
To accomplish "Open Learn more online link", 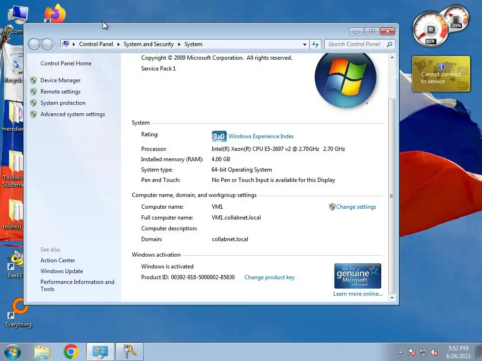I will pos(358,294).
